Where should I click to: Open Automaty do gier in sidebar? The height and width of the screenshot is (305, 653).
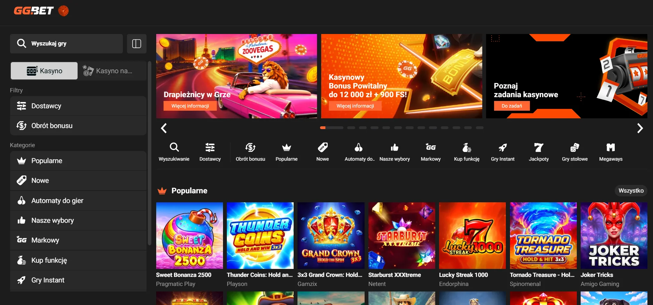(78, 201)
